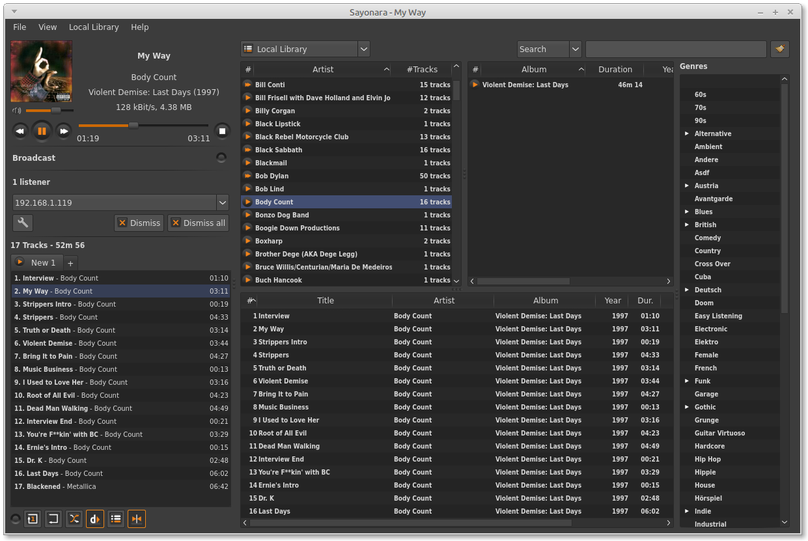Toggle the gapless playback icon
The height and width of the screenshot is (541, 808).
(x=136, y=519)
